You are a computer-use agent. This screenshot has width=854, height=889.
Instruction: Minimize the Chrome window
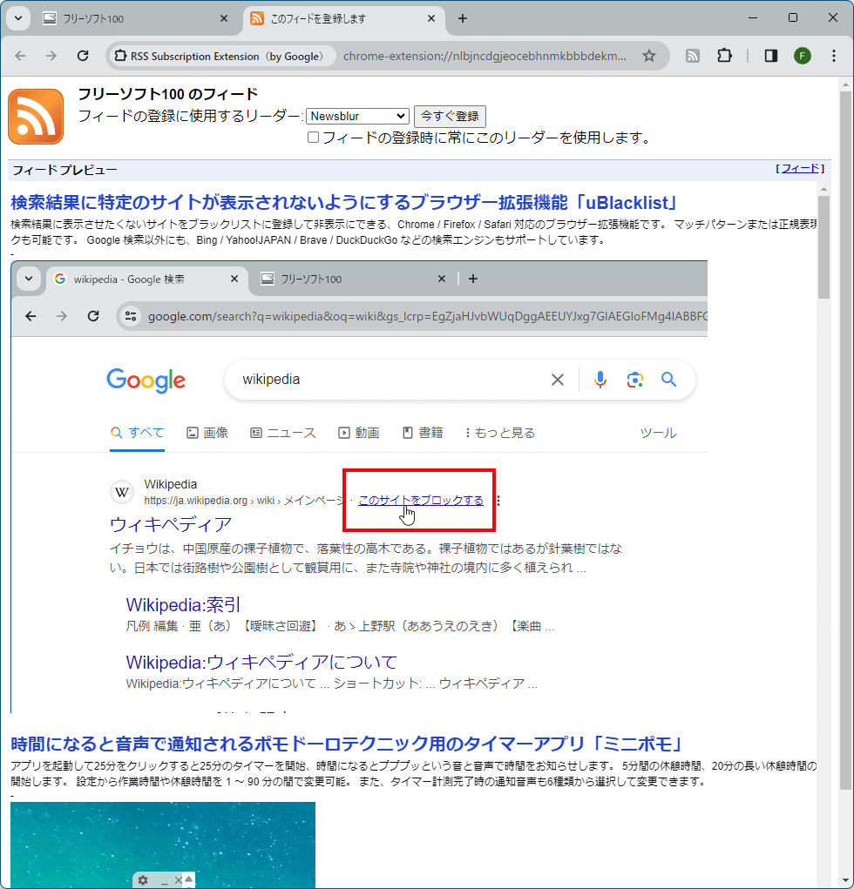pos(753,18)
